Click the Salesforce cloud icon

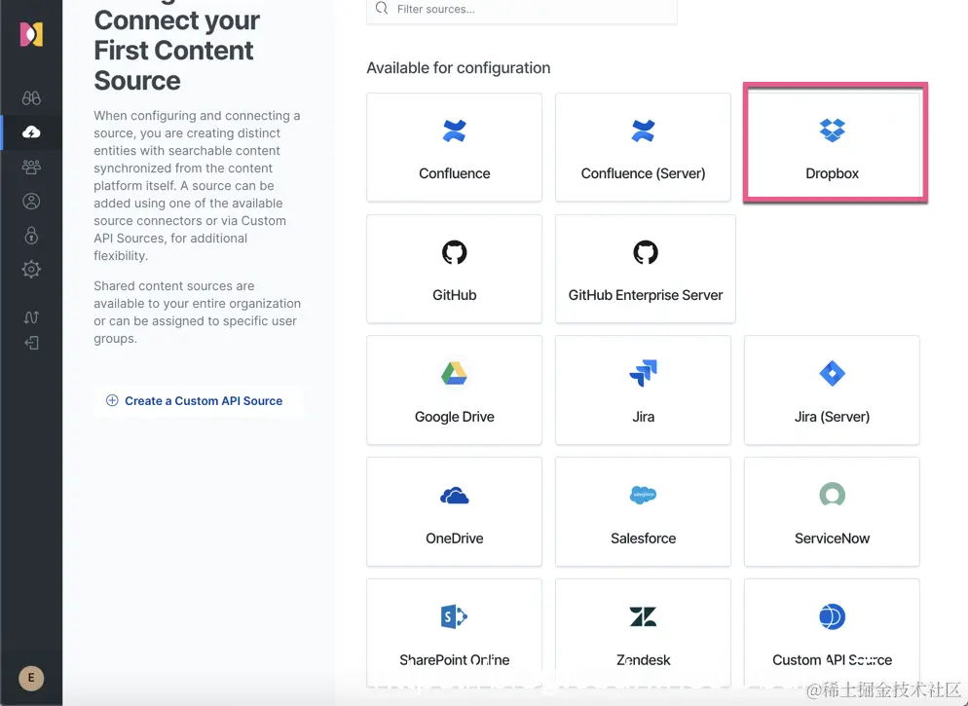click(644, 495)
